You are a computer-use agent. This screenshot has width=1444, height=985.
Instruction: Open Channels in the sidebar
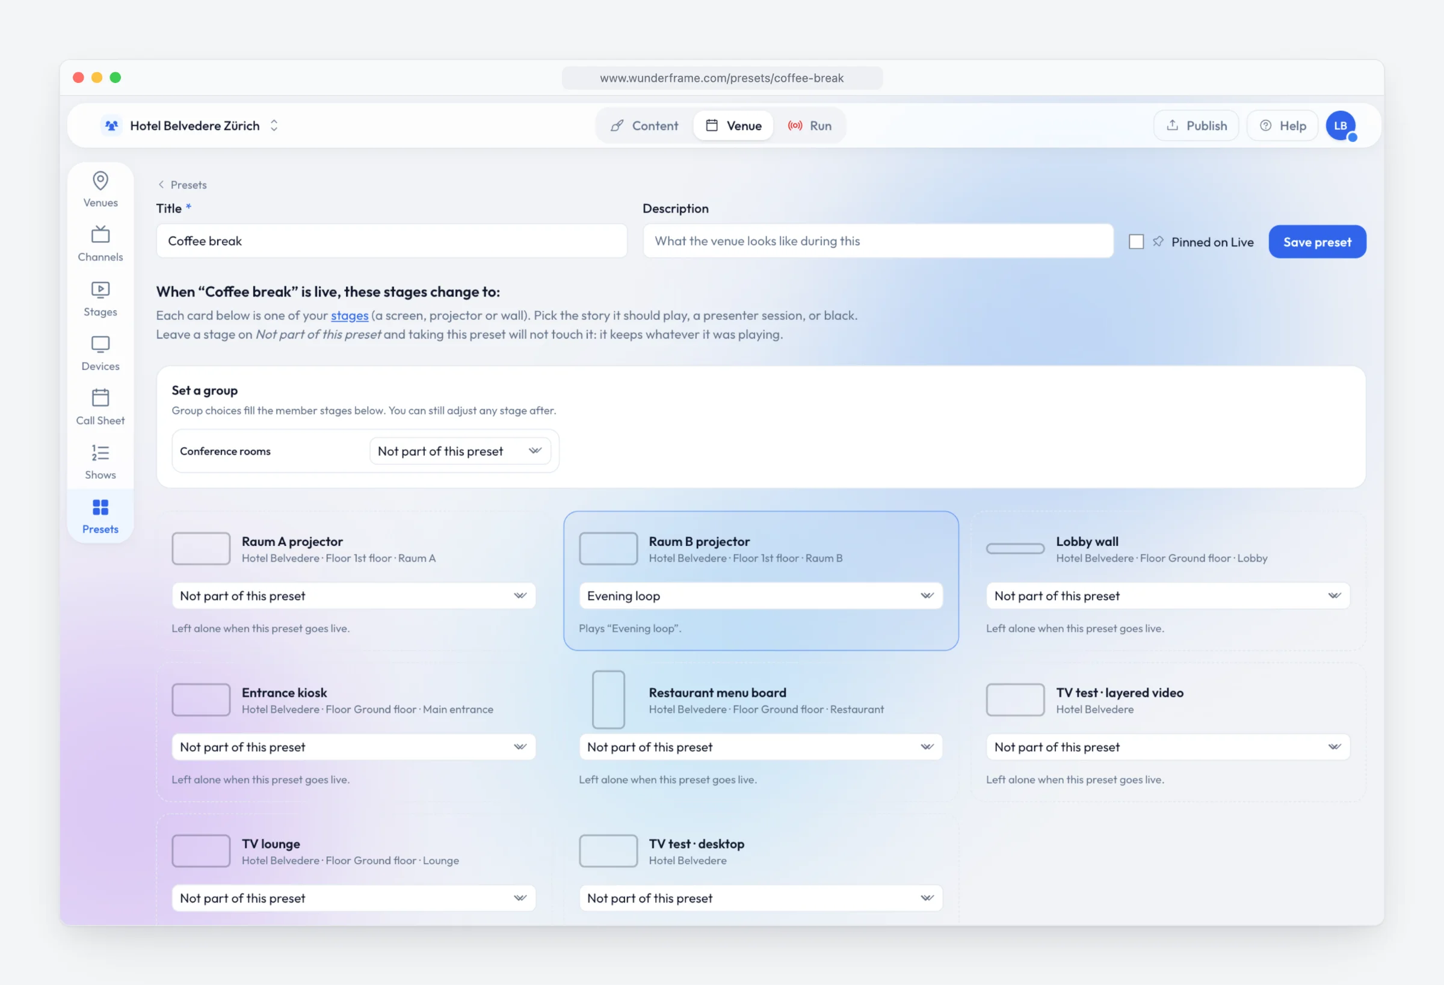point(100,244)
